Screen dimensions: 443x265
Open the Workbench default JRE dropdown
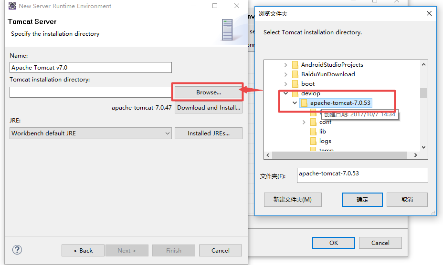(90, 133)
